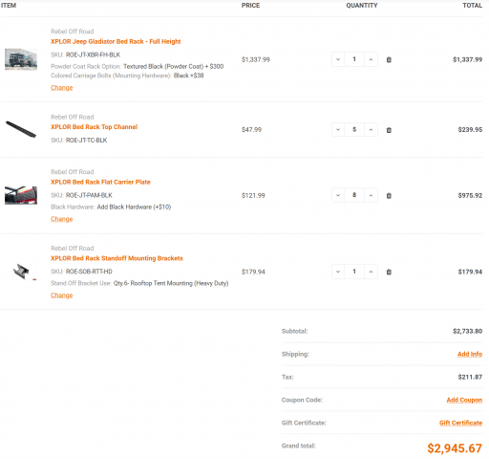Screen dimensions: 489x459
Task: Apply a Gift Certificate
Action: tap(460, 423)
